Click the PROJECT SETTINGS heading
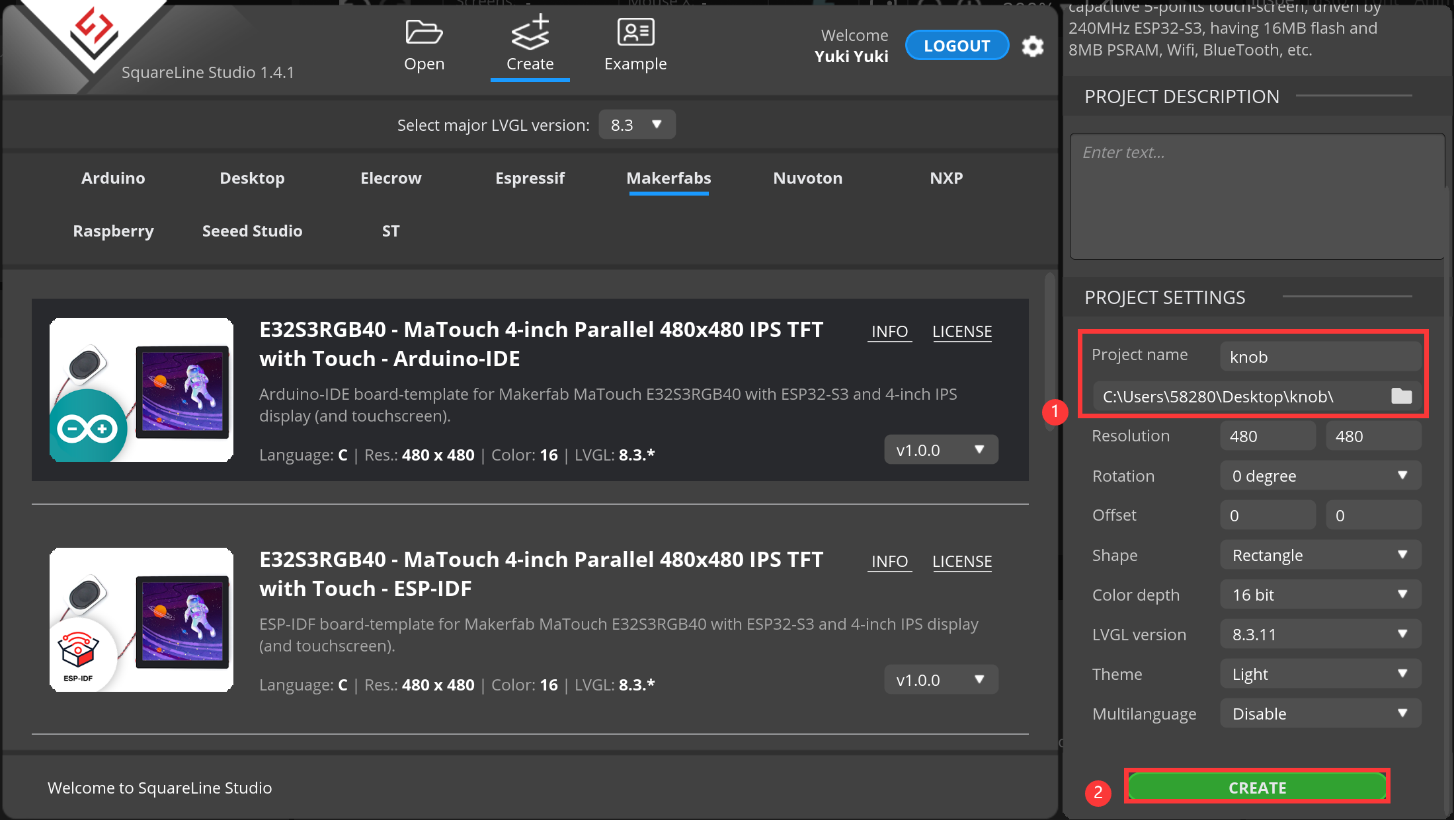This screenshot has height=820, width=1454. [1164, 297]
